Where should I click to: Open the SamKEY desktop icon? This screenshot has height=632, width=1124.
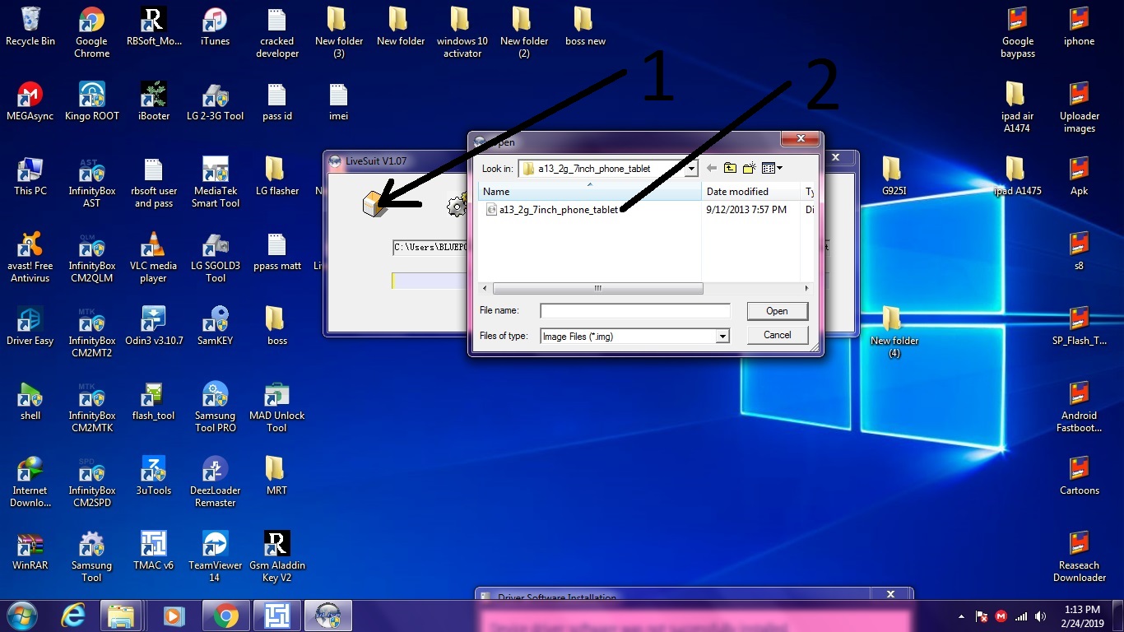tap(215, 326)
